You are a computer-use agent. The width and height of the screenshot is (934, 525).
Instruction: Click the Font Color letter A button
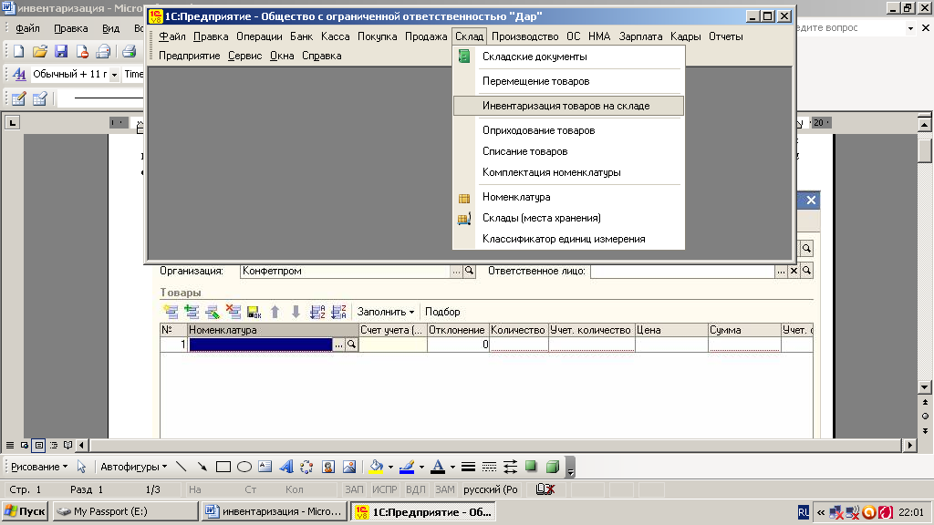pyautogui.click(x=438, y=467)
